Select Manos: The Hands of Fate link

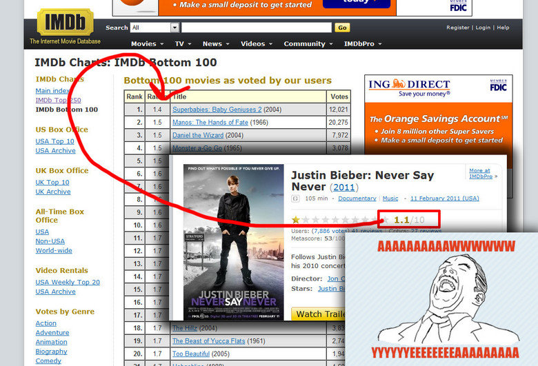tap(210, 122)
